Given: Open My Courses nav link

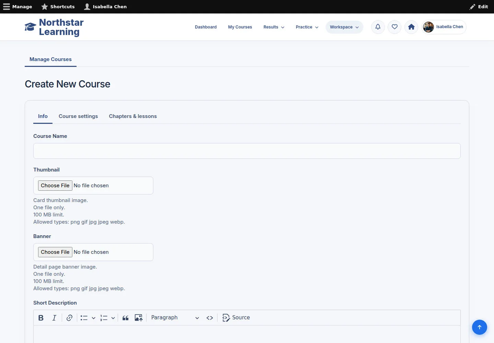Looking at the screenshot, I should (240, 27).
